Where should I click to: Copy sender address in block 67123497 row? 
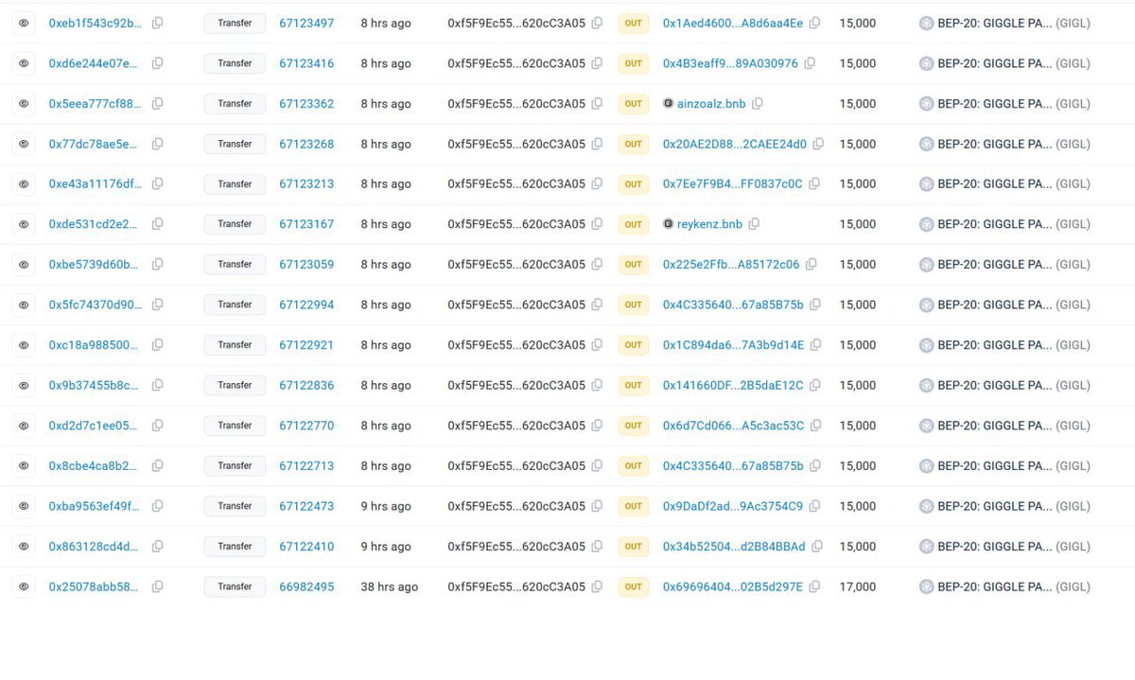pyautogui.click(x=597, y=23)
